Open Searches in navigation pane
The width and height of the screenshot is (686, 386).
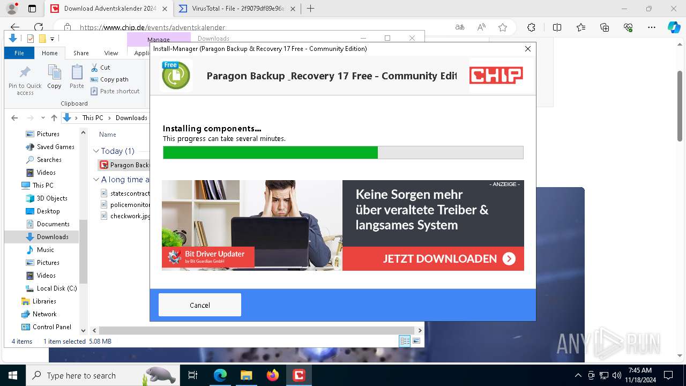coord(43,160)
